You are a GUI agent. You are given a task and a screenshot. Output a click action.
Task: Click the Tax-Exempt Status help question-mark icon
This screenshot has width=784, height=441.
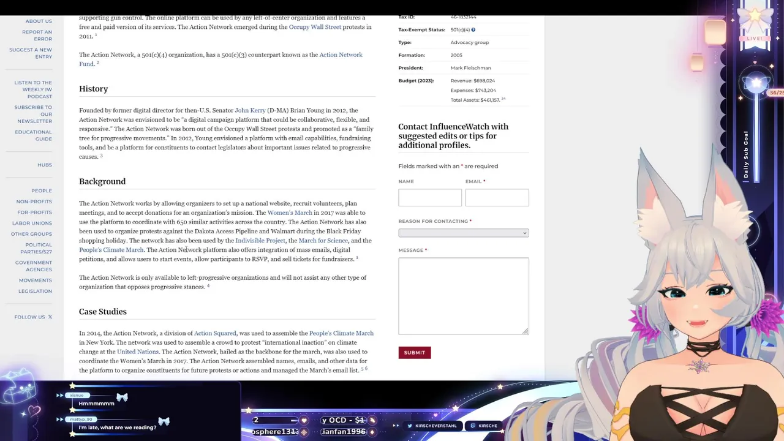pos(473,29)
